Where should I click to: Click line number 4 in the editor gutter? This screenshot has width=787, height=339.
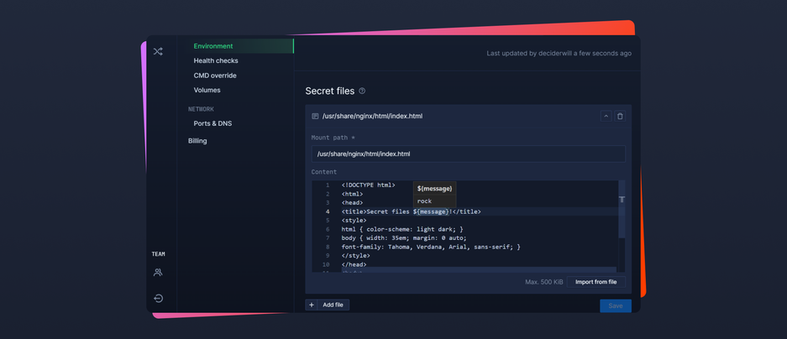coord(328,211)
